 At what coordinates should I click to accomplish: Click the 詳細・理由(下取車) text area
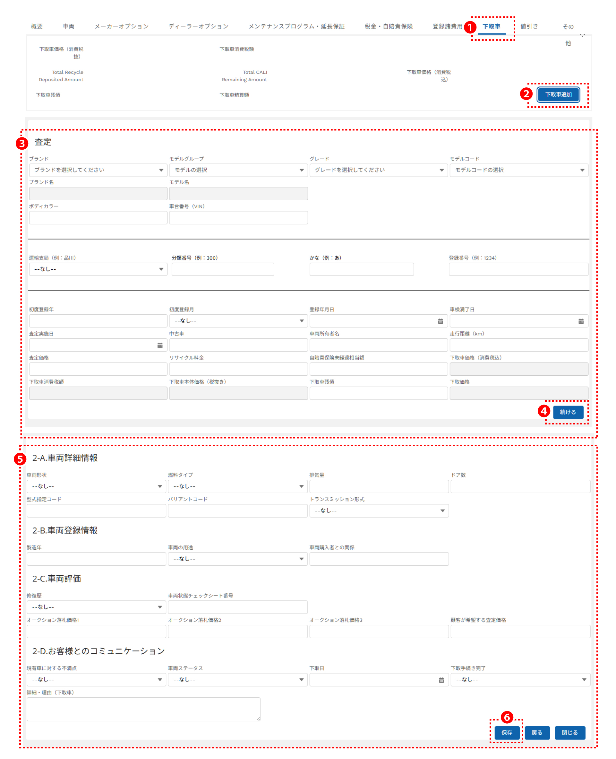pyautogui.click(x=143, y=709)
